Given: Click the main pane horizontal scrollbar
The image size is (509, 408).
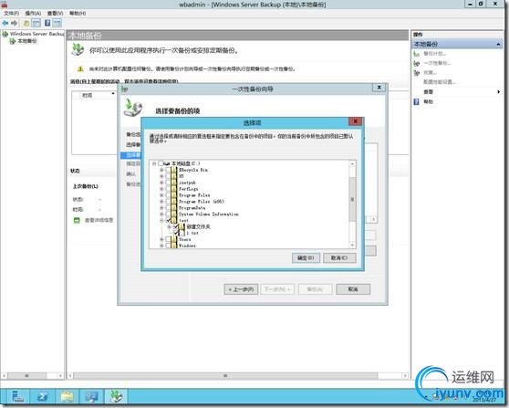Looking at the screenshot, I should [x=225, y=376].
